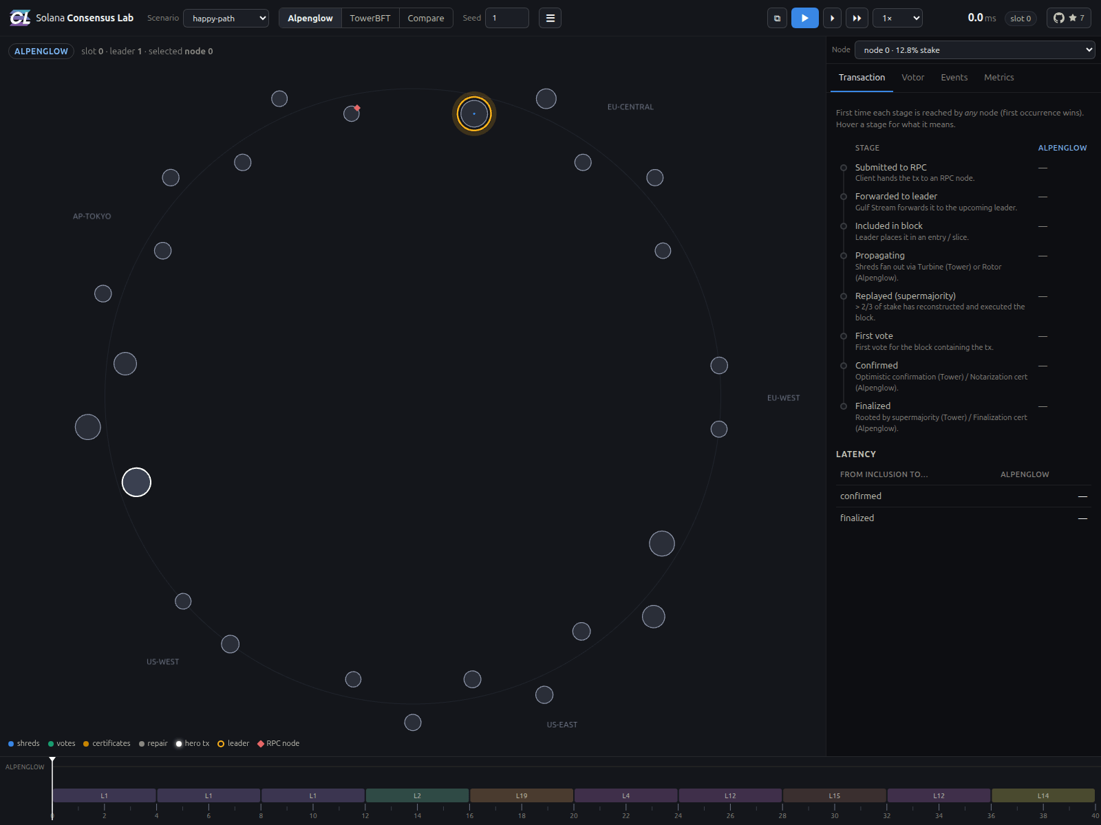Open the hamburger menu next to Seed

point(550,18)
